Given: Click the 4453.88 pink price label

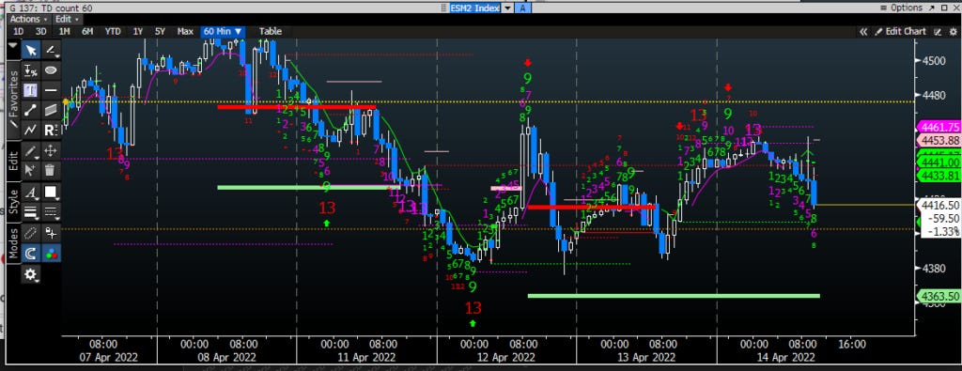Looking at the screenshot, I should (939, 140).
